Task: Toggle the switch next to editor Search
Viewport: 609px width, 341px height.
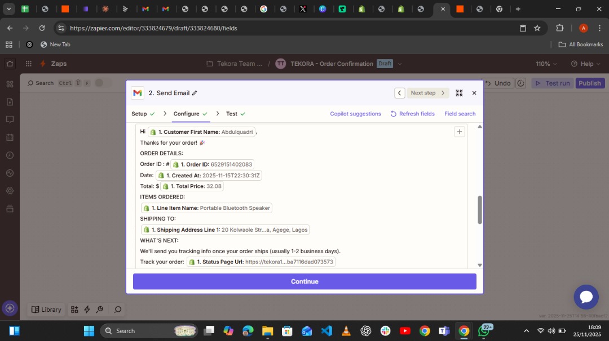Action: [x=102, y=83]
